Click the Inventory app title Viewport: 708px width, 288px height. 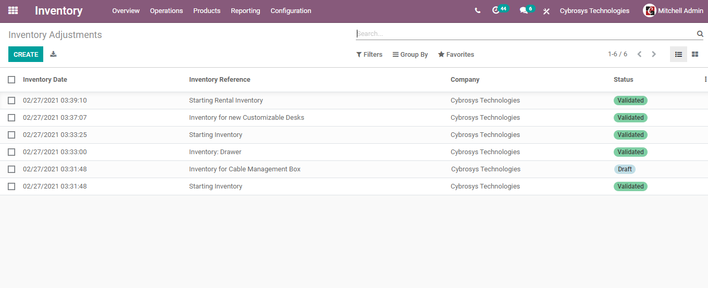tap(58, 11)
